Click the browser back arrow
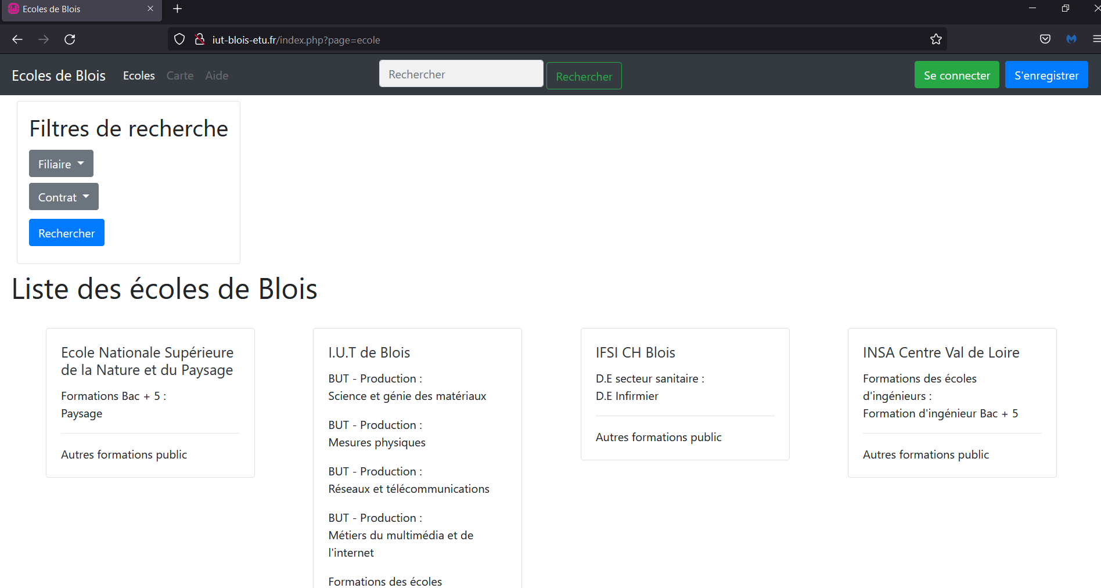The height and width of the screenshot is (588, 1101). (x=17, y=39)
